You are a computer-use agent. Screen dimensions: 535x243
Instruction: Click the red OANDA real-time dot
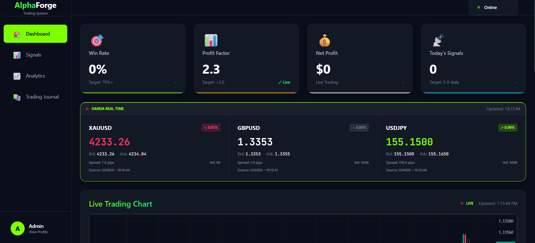(x=87, y=109)
